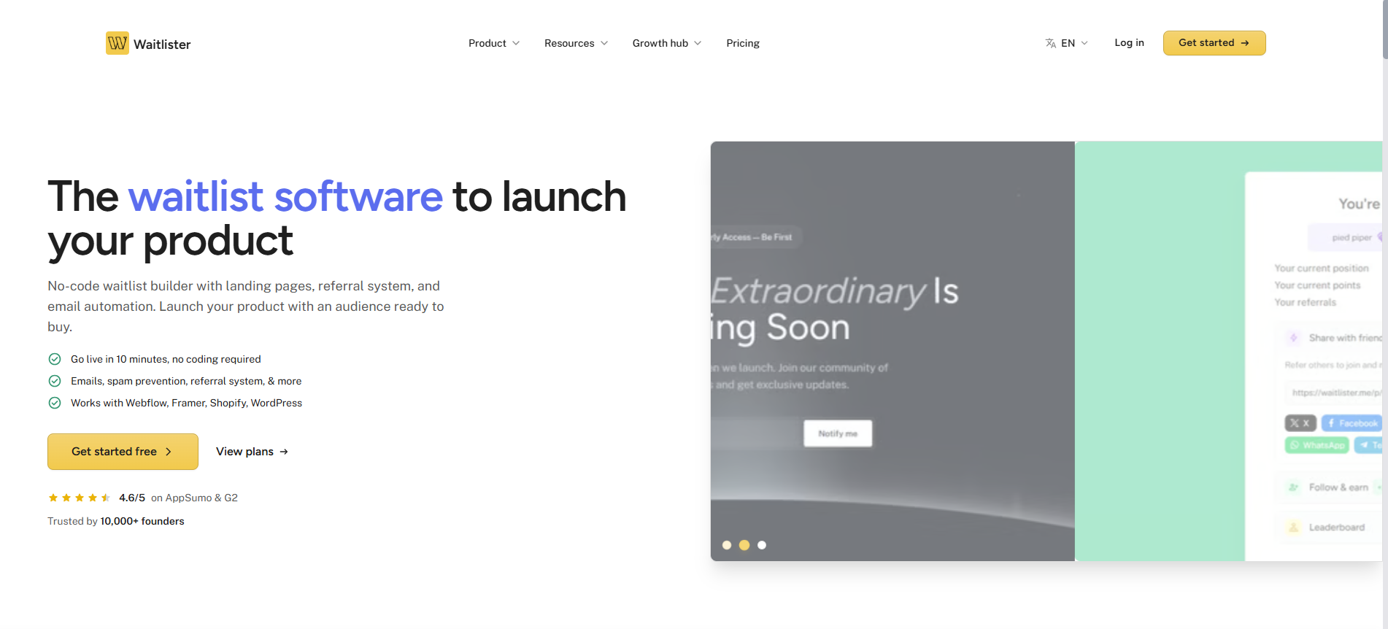Open the Waitlister home link text
The image size is (1388, 629).
click(x=162, y=45)
